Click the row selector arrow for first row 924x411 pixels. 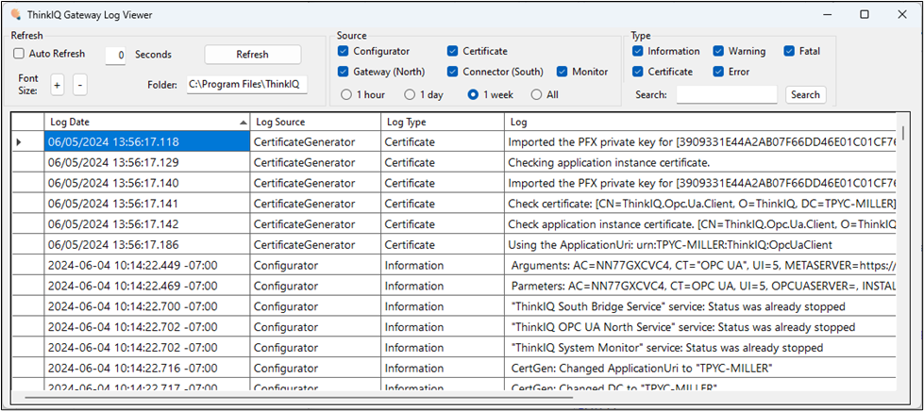pos(19,142)
